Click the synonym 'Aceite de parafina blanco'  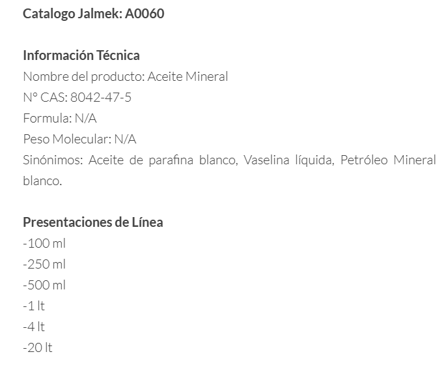162,160
